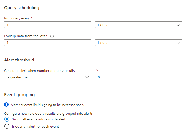Open the Lookup data units dropdown
Screen dimensions: 186x132
[138, 43]
